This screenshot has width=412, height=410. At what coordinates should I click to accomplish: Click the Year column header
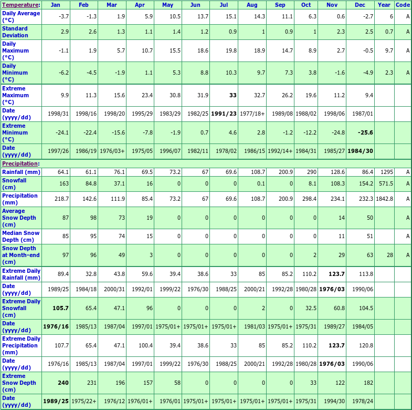pos(384,5)
